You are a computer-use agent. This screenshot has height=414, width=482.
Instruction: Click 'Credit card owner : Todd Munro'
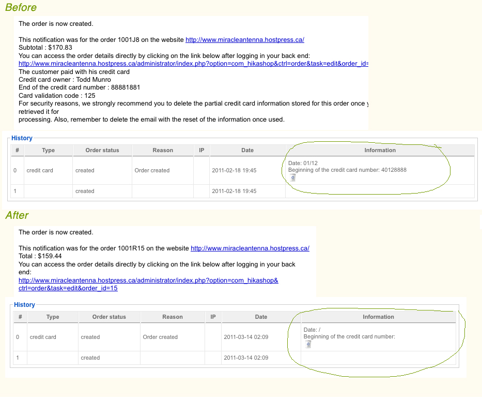point(65,80)
